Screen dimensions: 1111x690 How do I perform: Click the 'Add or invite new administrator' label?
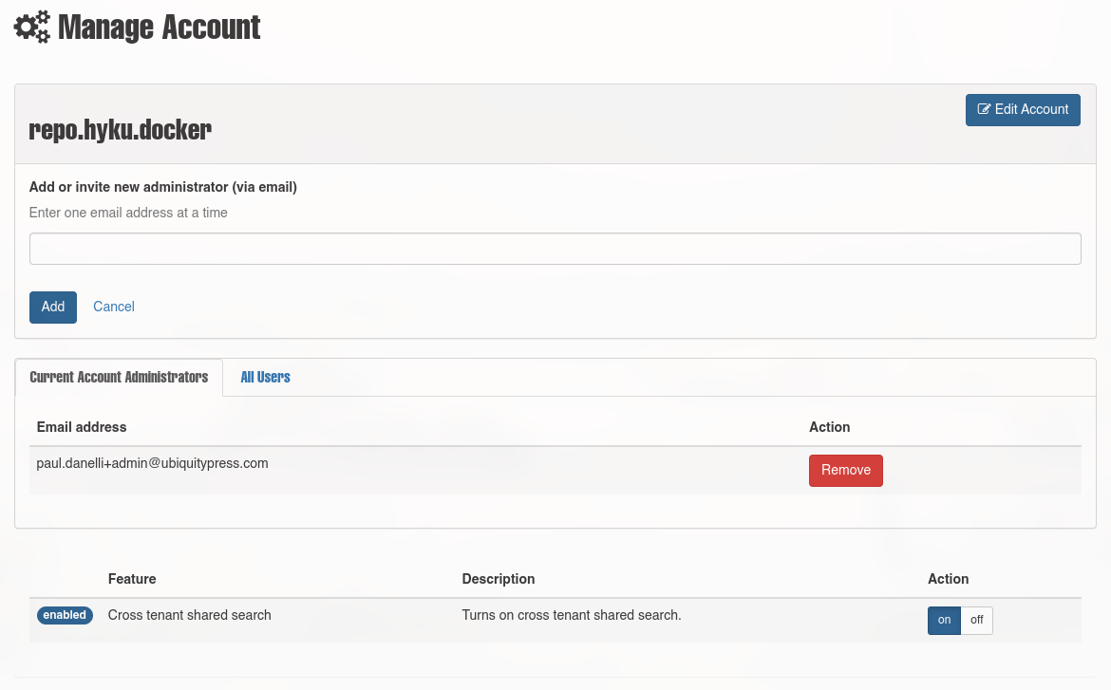click(x=163, y=187)
